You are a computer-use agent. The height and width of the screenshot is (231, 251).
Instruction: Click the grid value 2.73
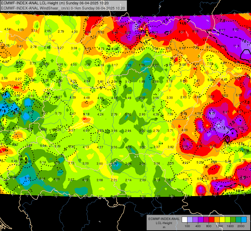coord(243,160)
